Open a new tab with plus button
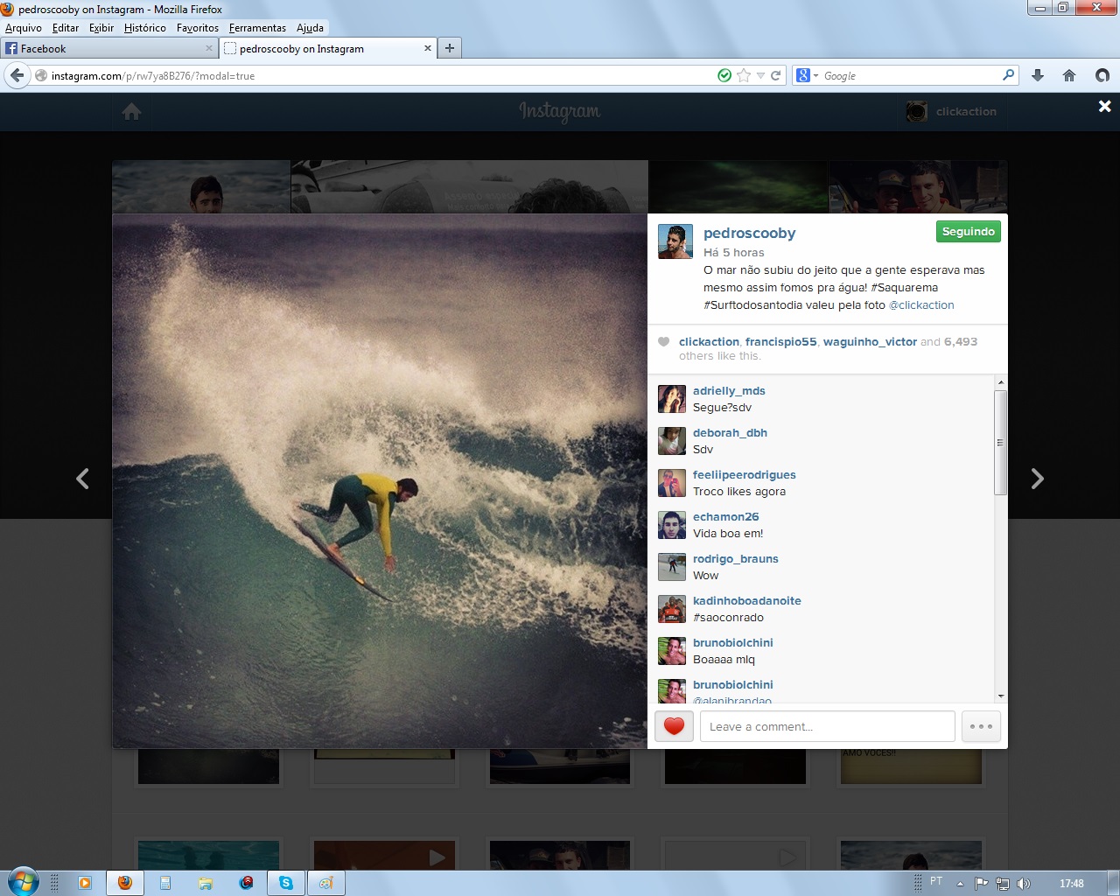This screenshot has width=1120, height=896. [x=450, y=48]
